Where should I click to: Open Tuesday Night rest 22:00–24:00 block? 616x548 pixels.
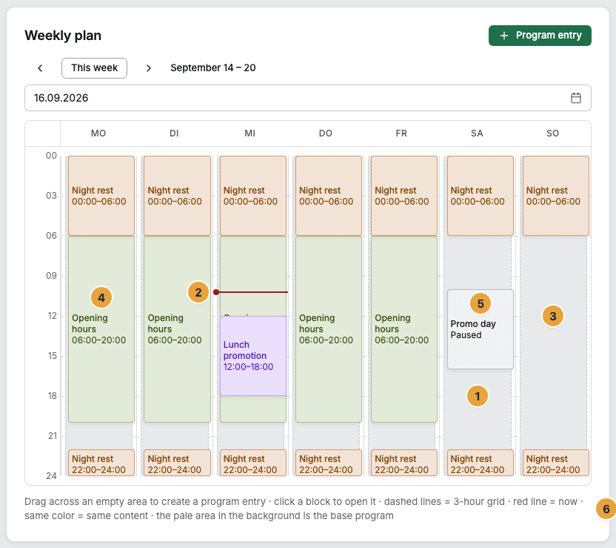point(177,463)
